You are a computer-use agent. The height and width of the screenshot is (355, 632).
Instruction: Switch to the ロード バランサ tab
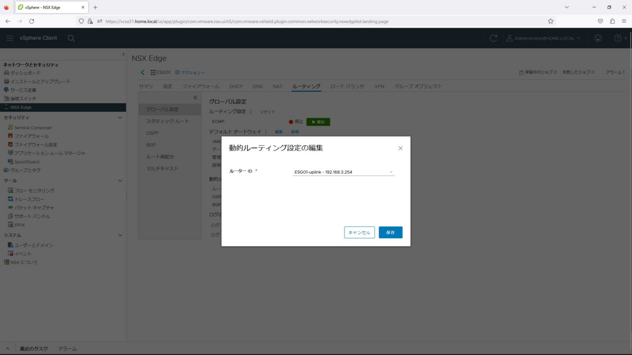click(x=347, y=86)
